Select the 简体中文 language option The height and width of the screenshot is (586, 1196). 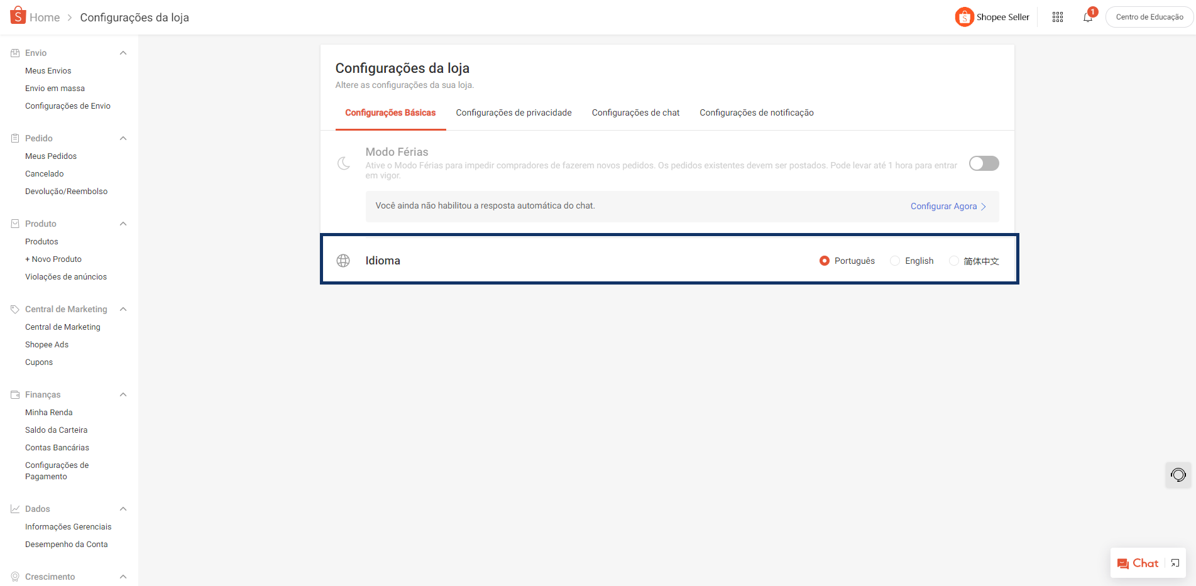[974, 261]
